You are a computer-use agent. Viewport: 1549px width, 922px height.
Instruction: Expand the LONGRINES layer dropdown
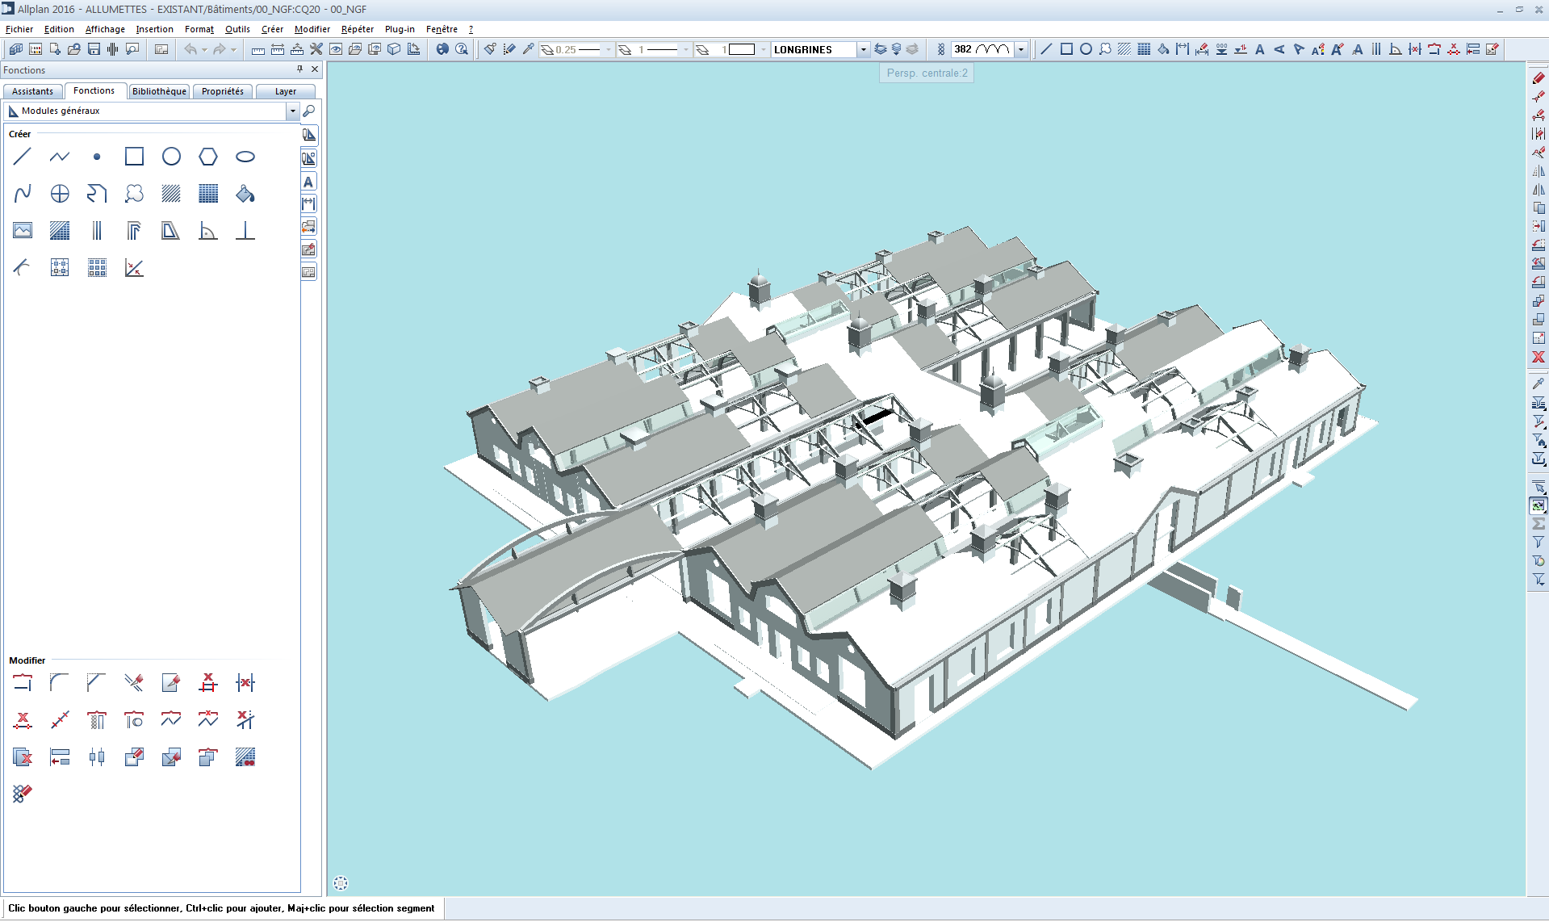click(863, 50)
